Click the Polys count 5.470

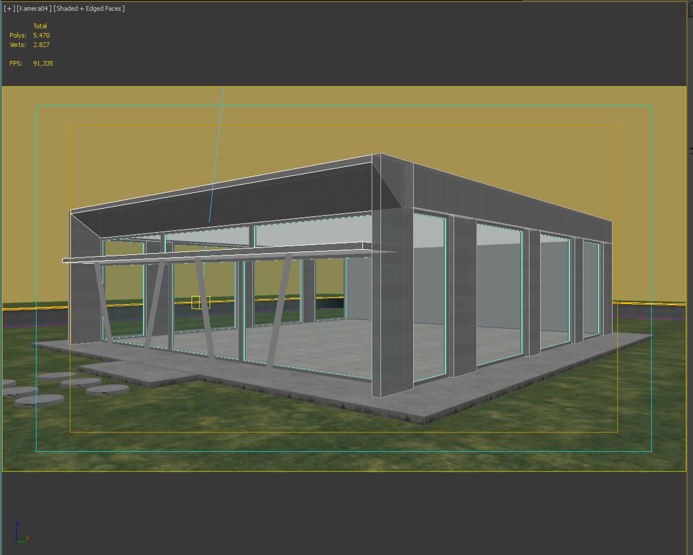pyautogui.click(x=41, y=35)
